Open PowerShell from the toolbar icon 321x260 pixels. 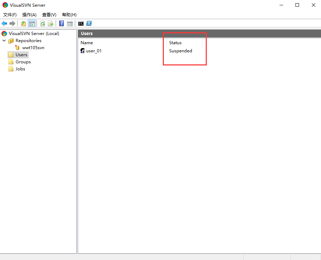[89, 24]
